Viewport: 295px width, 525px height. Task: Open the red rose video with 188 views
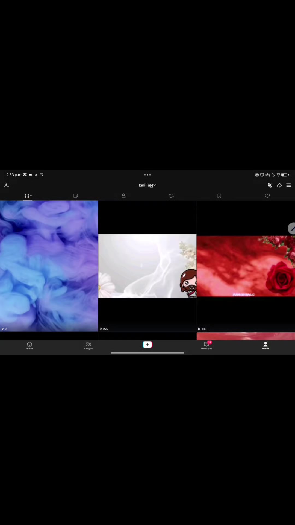pyautogui.click(x=246, y=266)
